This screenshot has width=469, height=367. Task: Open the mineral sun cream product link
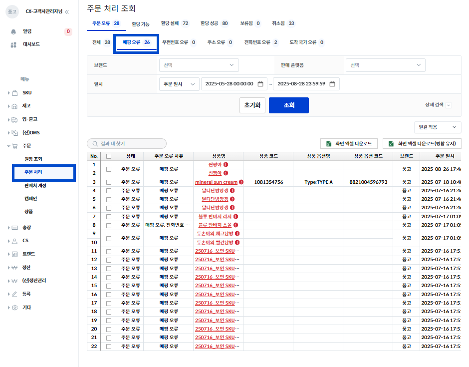[216, 182]
